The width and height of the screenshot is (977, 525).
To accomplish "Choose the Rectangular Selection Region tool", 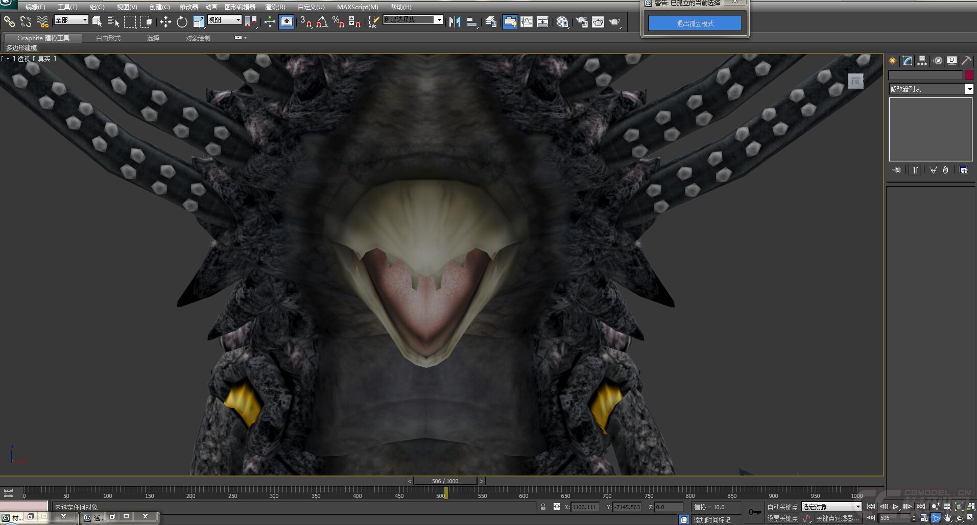I will pos(130,21).
